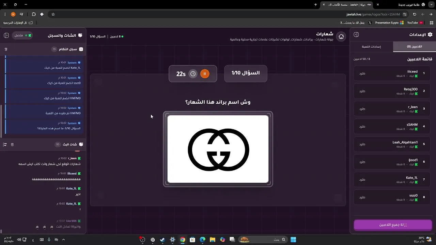The height and width of the screenshot is (245, 436).
Task: View site information for jawlah.live
Action: pos(405,14)
